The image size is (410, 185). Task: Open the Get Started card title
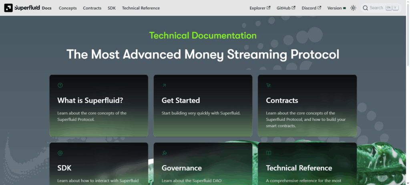[x=181, y=100]
